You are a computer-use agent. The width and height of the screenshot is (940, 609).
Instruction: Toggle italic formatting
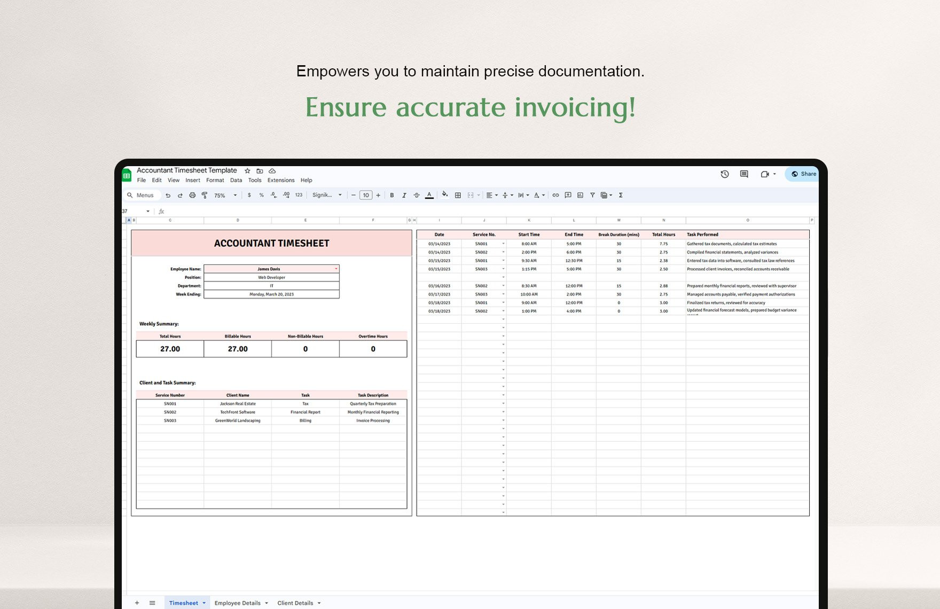[404, 196]
